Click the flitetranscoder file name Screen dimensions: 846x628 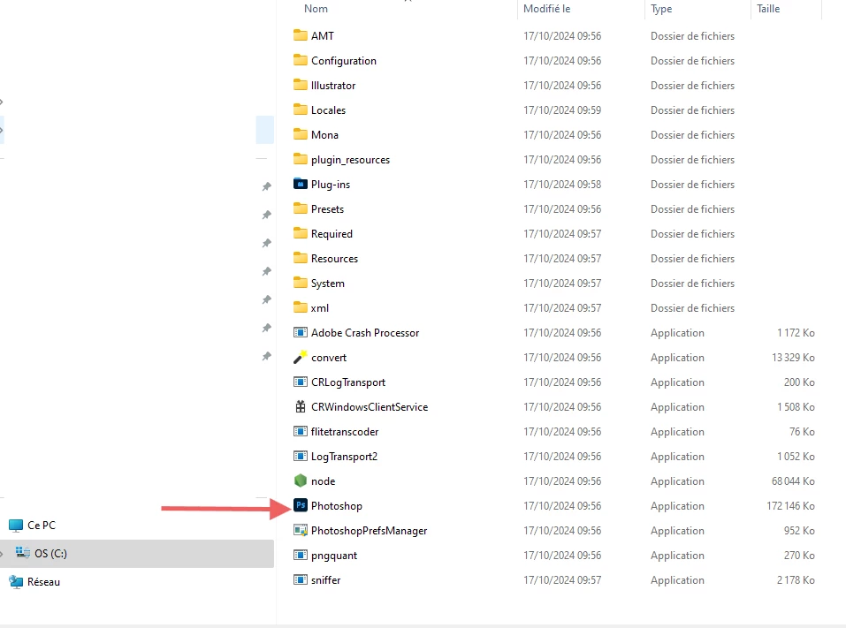(345, 432)
